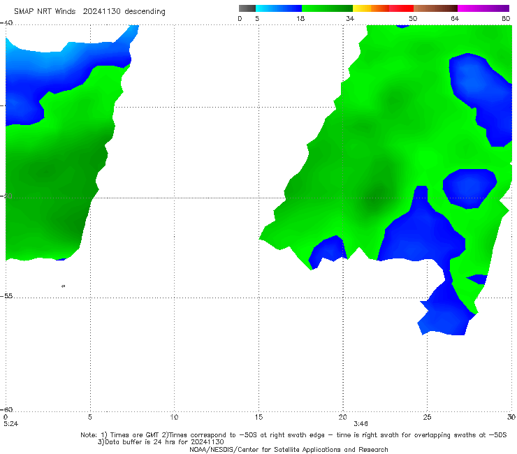This screenshot has height=454, width=517.
Task: Click the longitude label "10" on the bottom axis
Action: [x=174, y=418]
